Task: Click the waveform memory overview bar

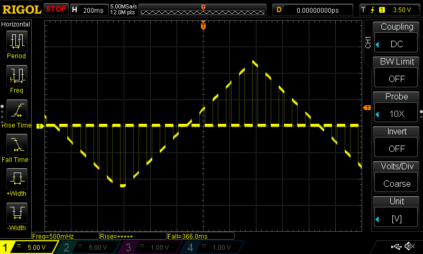Action: tap(203, 10)
